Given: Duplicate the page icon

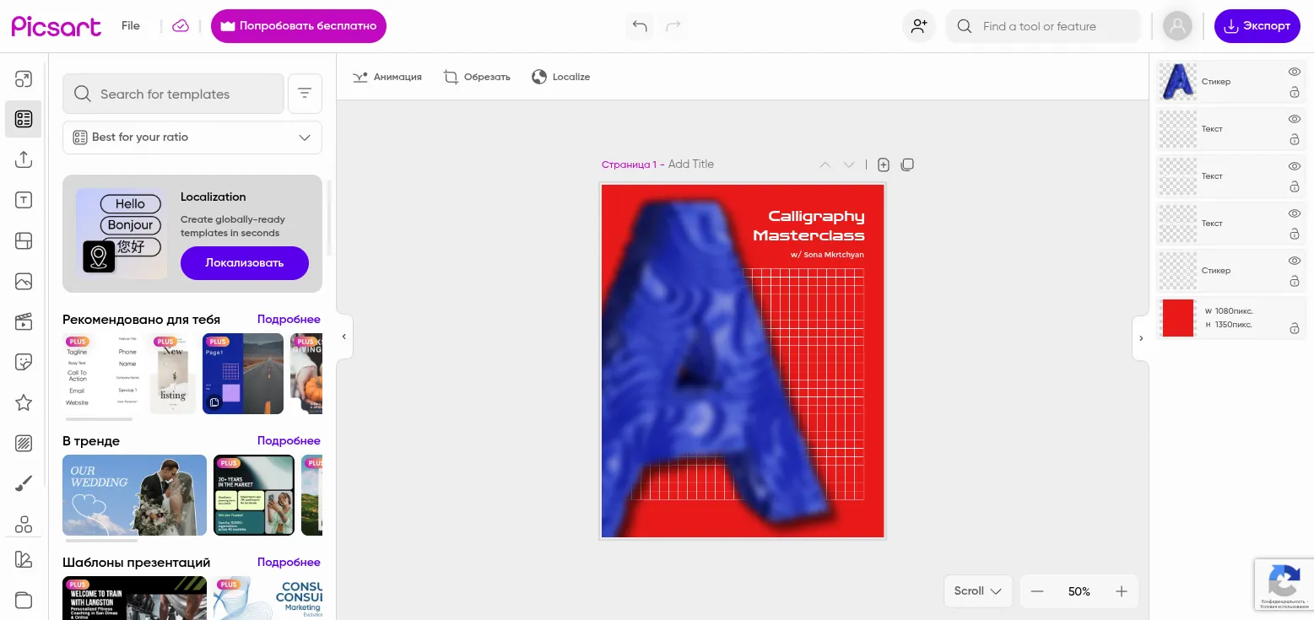Looking at the screenshot, I should pos(907,164).
